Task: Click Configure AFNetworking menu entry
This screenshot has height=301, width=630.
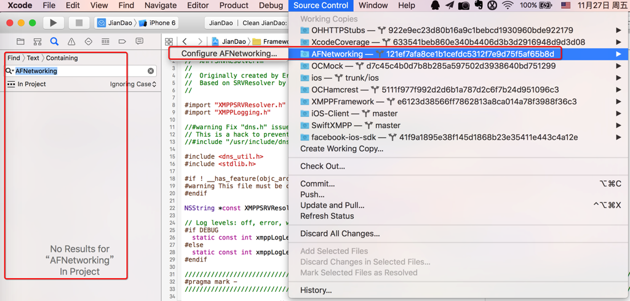Action: pyautogui.click(x=229, y=54)
